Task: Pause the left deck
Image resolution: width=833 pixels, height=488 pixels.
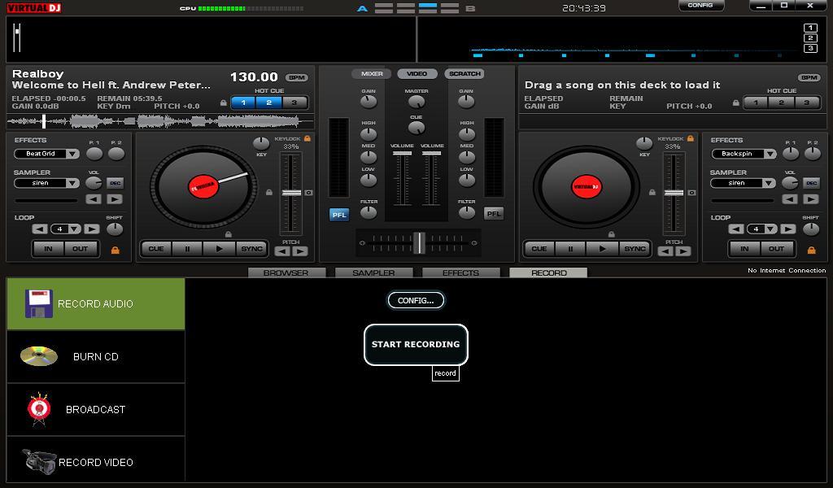Action: (188, 249)
